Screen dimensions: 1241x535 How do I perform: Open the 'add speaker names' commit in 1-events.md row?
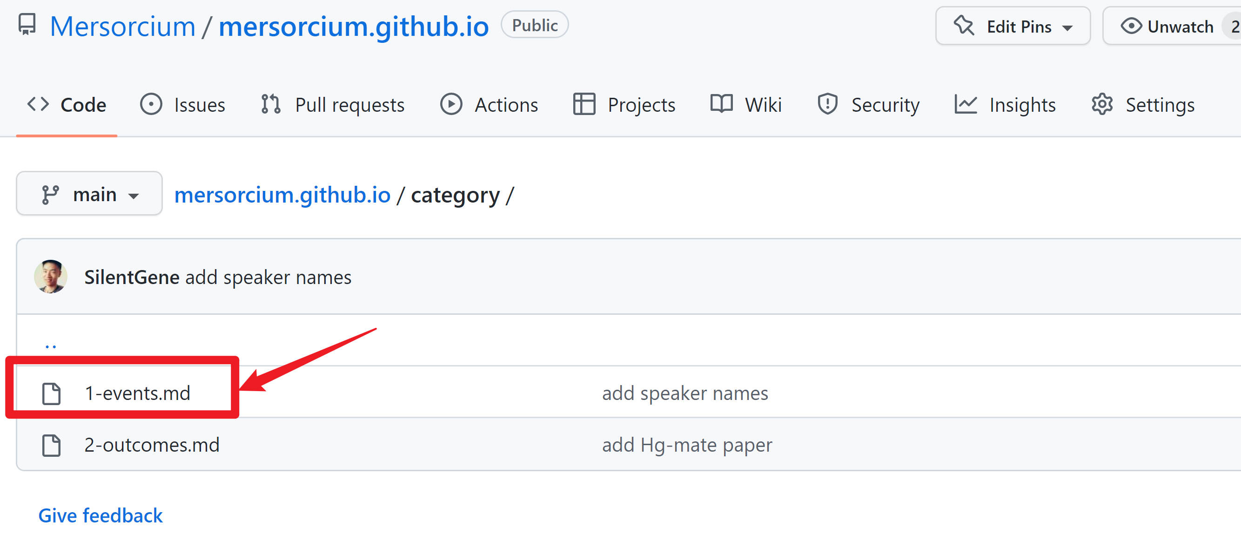(685, 394)
